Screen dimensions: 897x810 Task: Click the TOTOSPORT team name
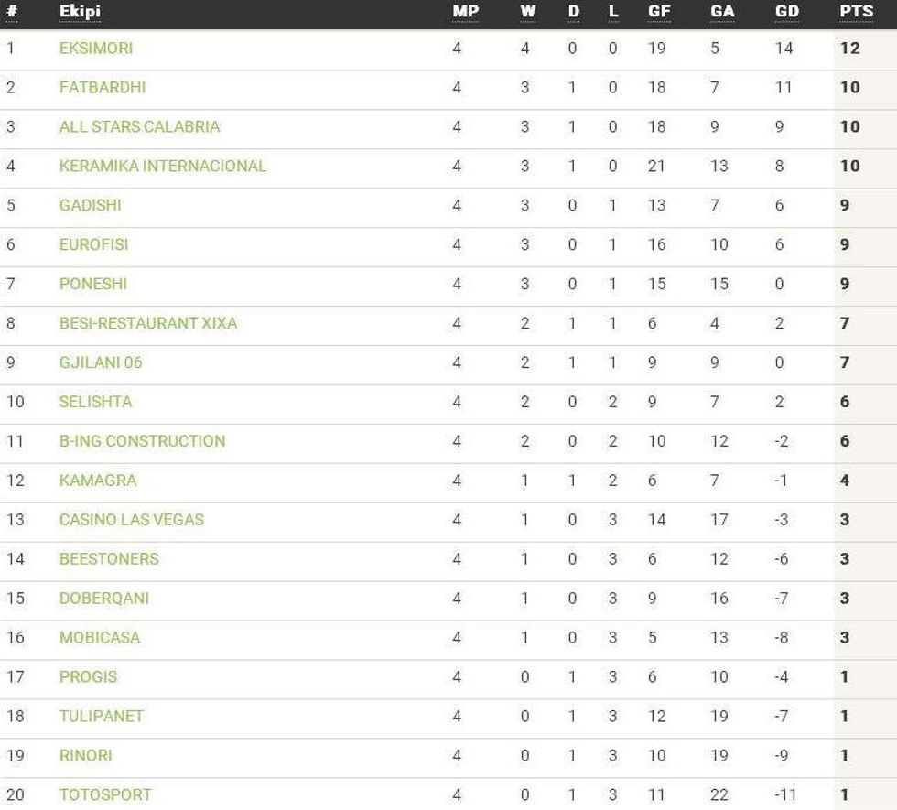tap(105, 795)
